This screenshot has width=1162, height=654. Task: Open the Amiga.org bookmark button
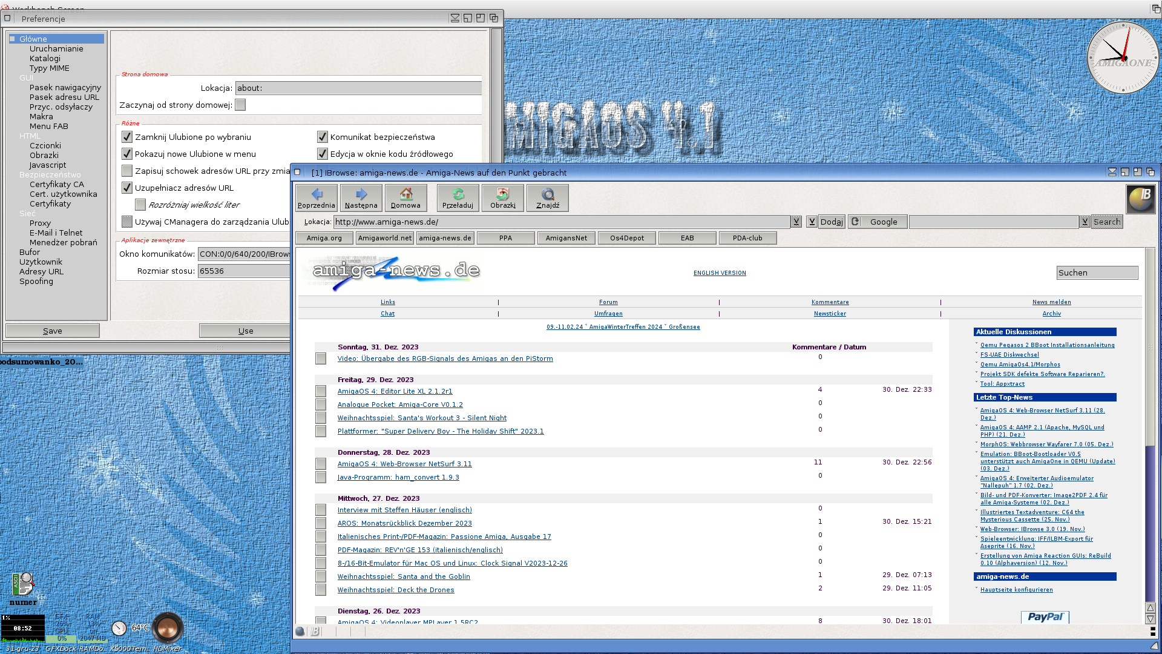(x=324, y=238)
